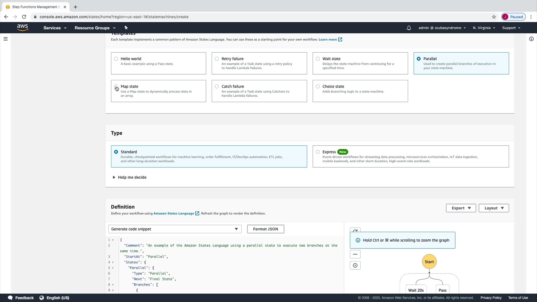Center the workflow graph

[x=355, y=265]
